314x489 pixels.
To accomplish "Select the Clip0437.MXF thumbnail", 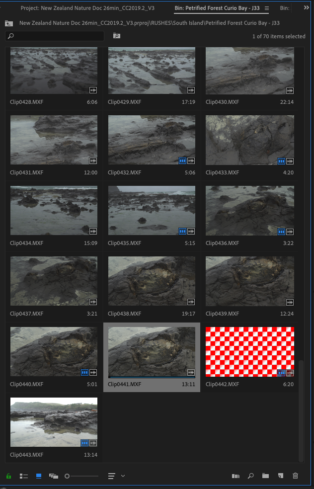I will [54, 281].
